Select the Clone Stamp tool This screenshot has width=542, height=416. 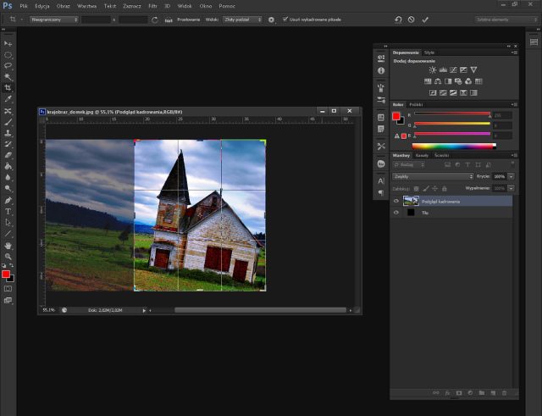[8, 133]
